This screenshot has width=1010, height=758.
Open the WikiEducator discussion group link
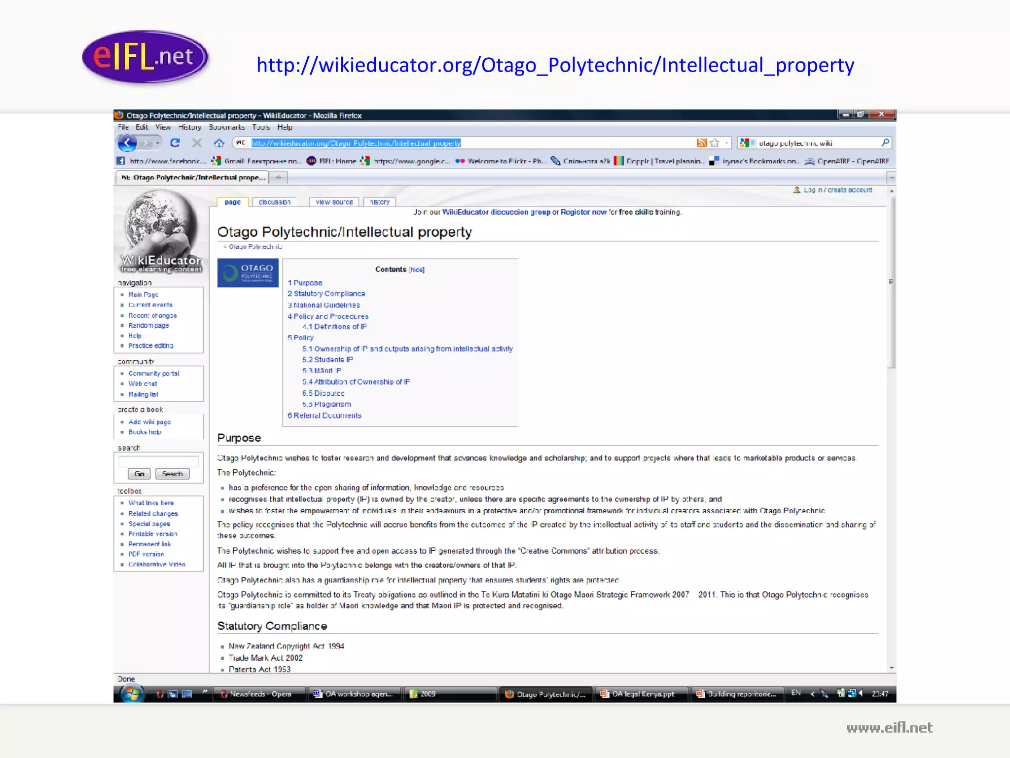coord(496,212)
